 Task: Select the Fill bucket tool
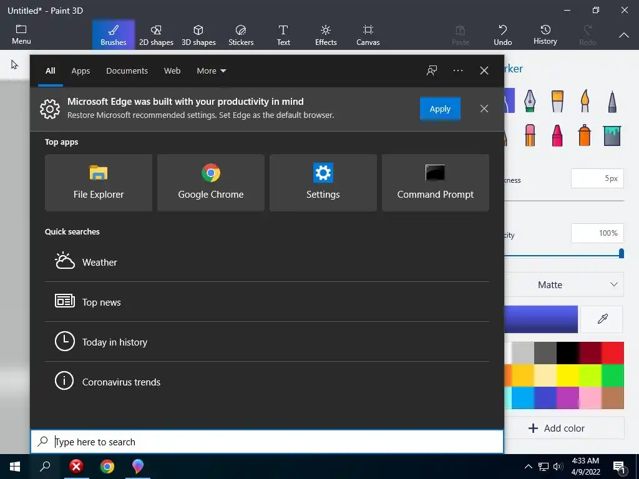[612, 135]
